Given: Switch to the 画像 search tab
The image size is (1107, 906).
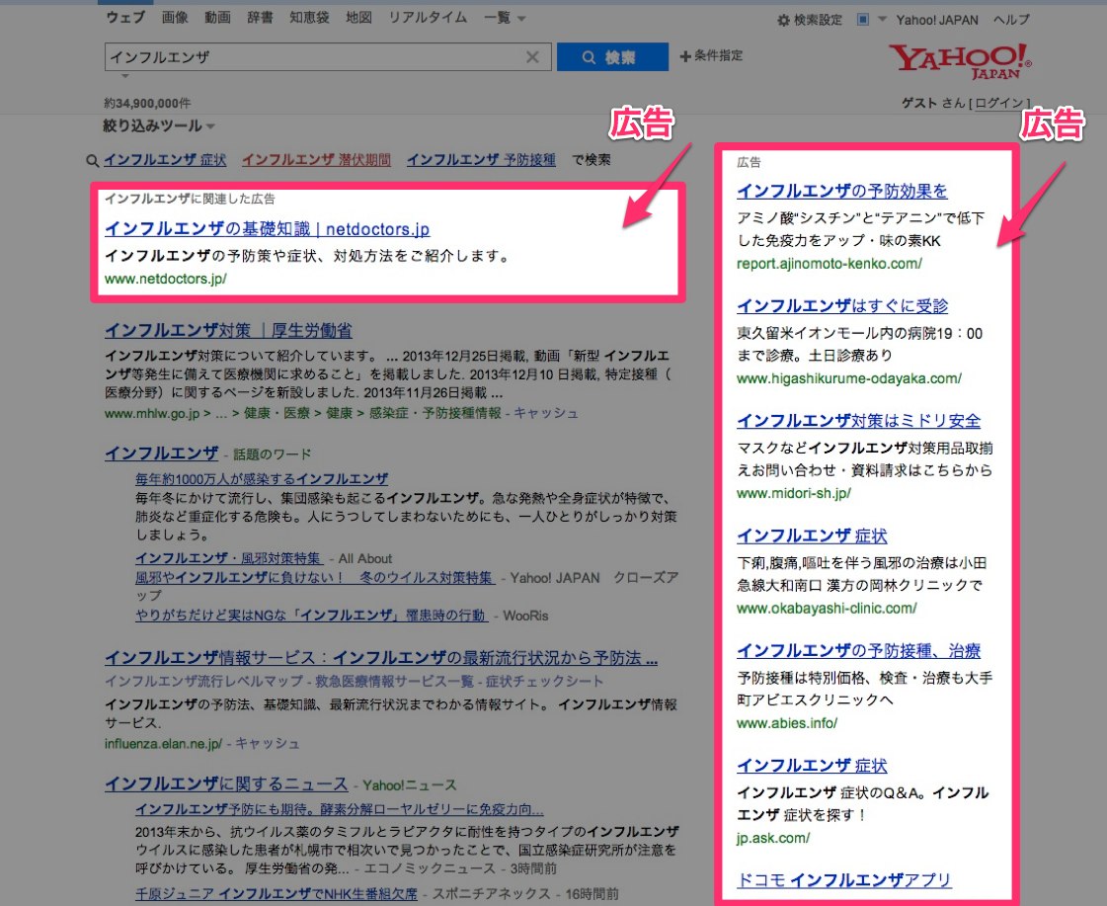Looking at the screenshot, I should click(x=175, y=18).
